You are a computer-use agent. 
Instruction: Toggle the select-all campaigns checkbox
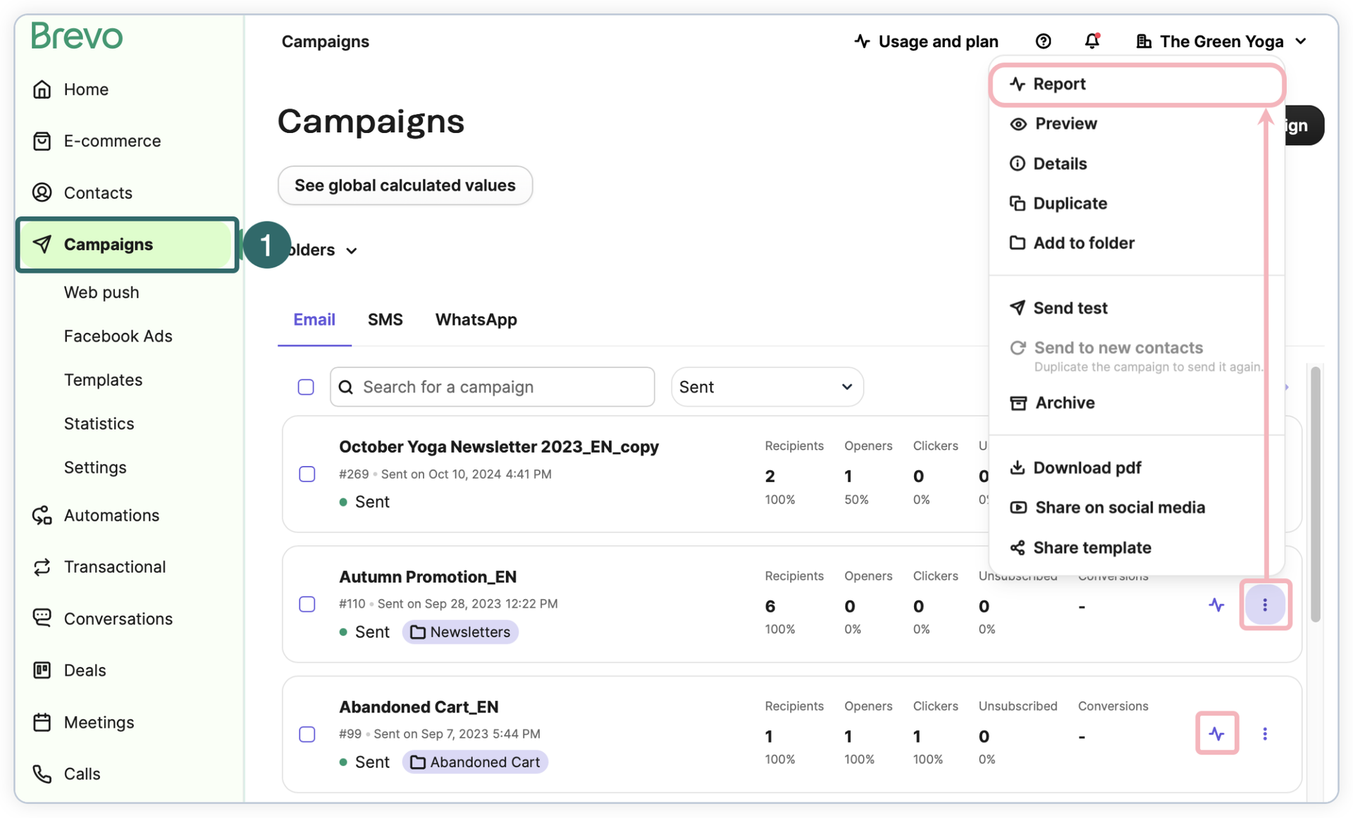[x=306, y=387]
